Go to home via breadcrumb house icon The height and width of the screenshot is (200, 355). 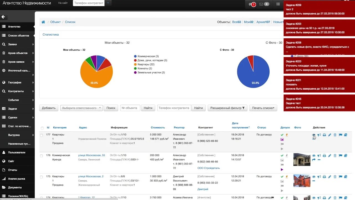(x=43, y=22)
